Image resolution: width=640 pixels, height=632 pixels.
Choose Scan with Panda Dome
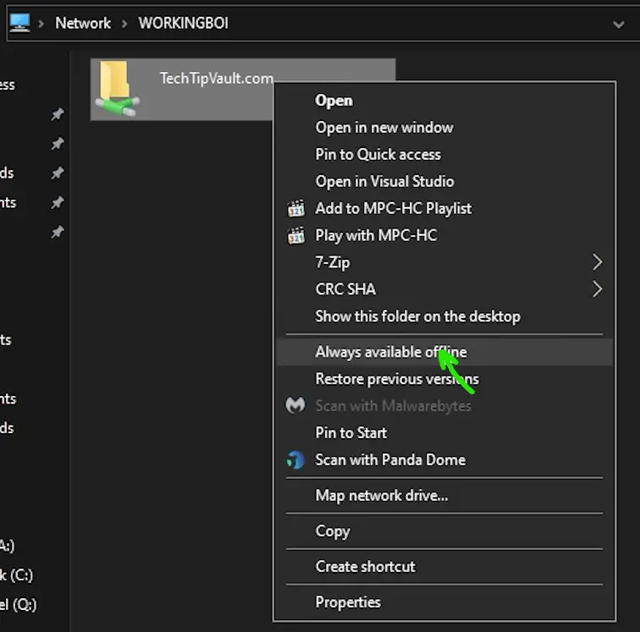[444, 459]
